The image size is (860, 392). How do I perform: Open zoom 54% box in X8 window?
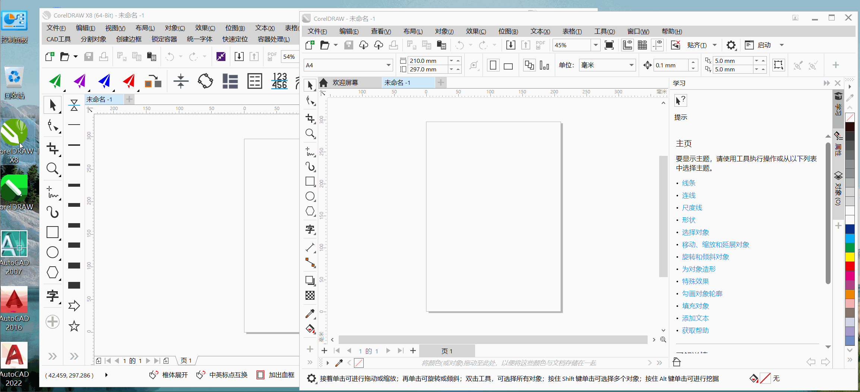tap(290, 57)
